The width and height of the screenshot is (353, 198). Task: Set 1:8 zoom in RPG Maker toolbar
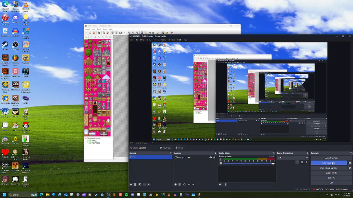(x=137, y=32)
